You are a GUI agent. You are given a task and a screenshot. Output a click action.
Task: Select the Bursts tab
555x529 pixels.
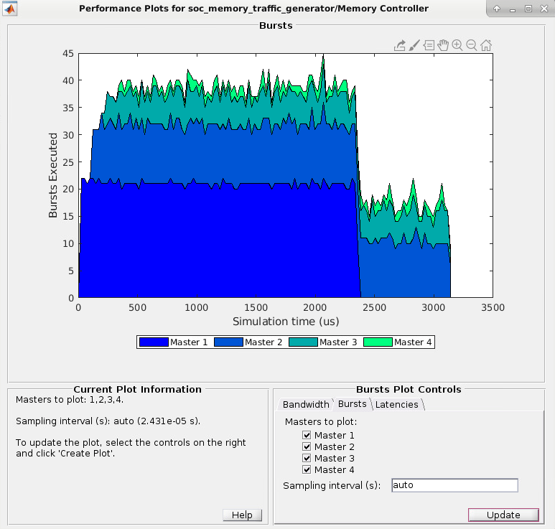coord(353,403)
